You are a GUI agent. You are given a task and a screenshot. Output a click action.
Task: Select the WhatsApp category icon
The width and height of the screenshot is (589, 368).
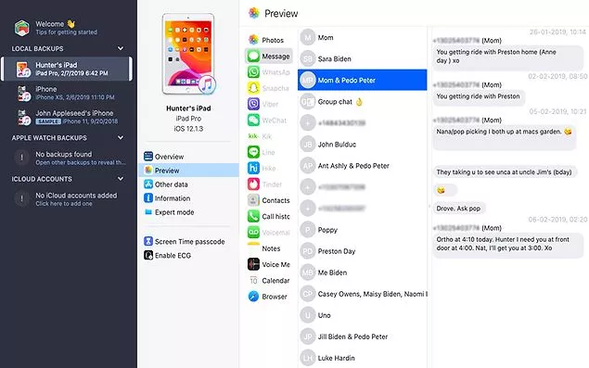click(x=253, y=72)
